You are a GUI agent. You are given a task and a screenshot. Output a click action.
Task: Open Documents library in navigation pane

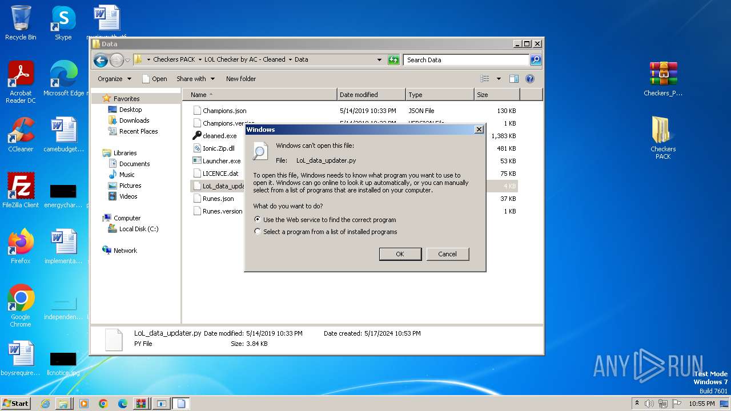[134, 164]
